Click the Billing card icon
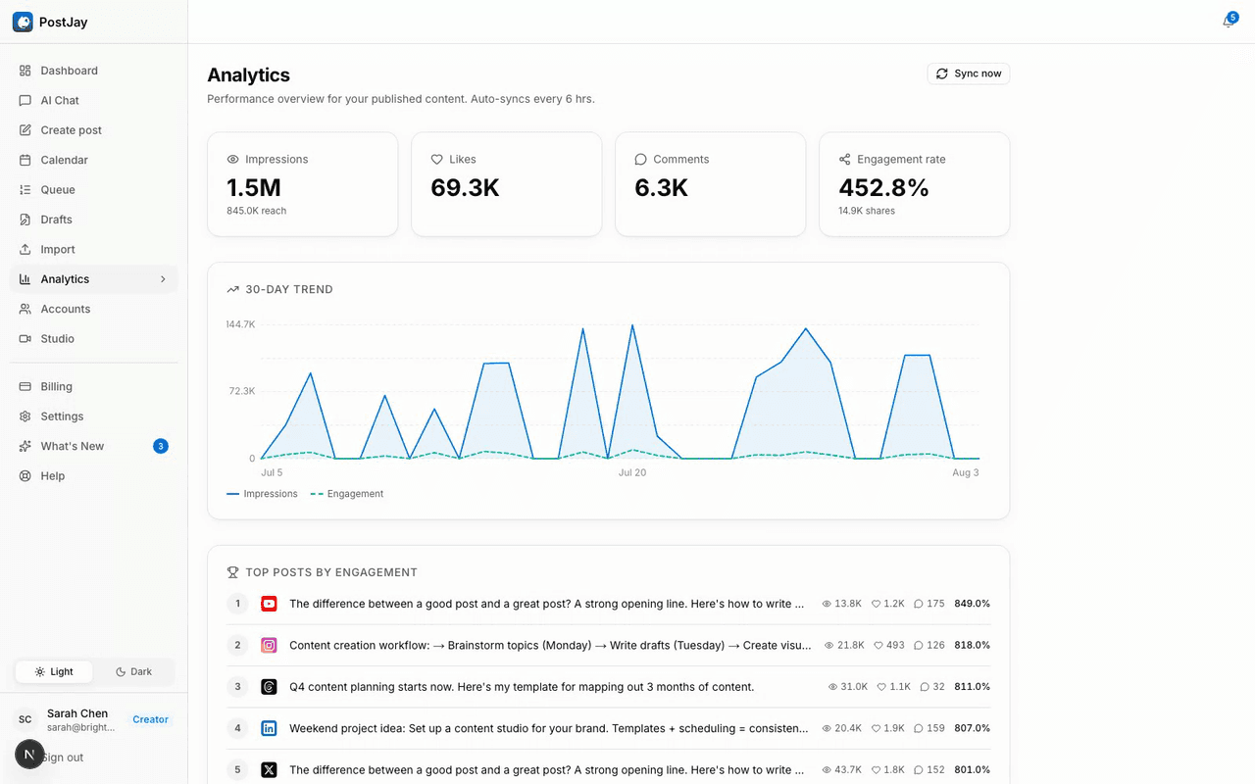 click(25, 386)
